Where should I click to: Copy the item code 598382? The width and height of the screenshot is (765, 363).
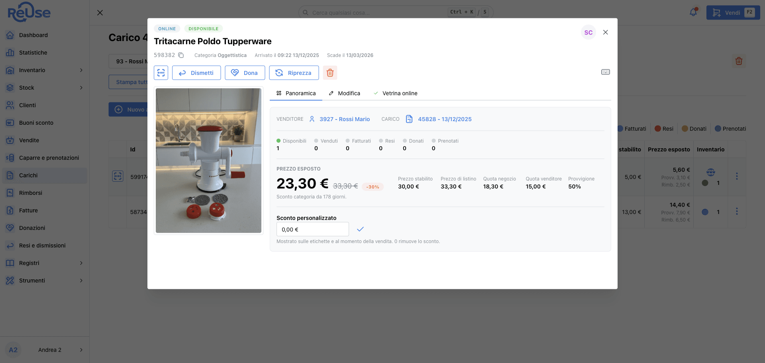coord(181,55)
